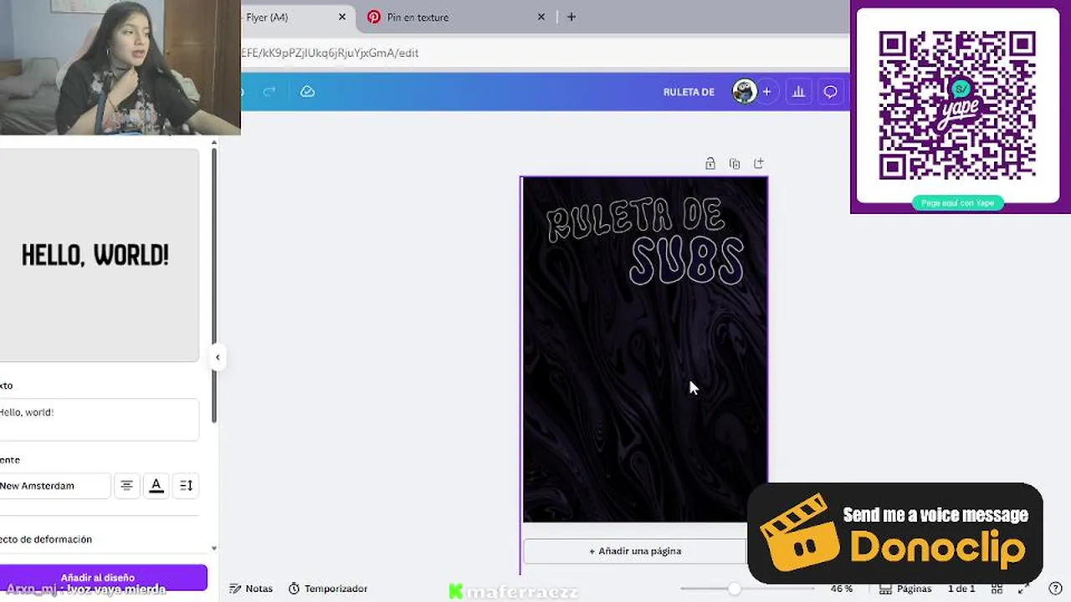Switch to Pin en texture tab
This screenshot has width=1071, height=602.
tap(456, 17)
